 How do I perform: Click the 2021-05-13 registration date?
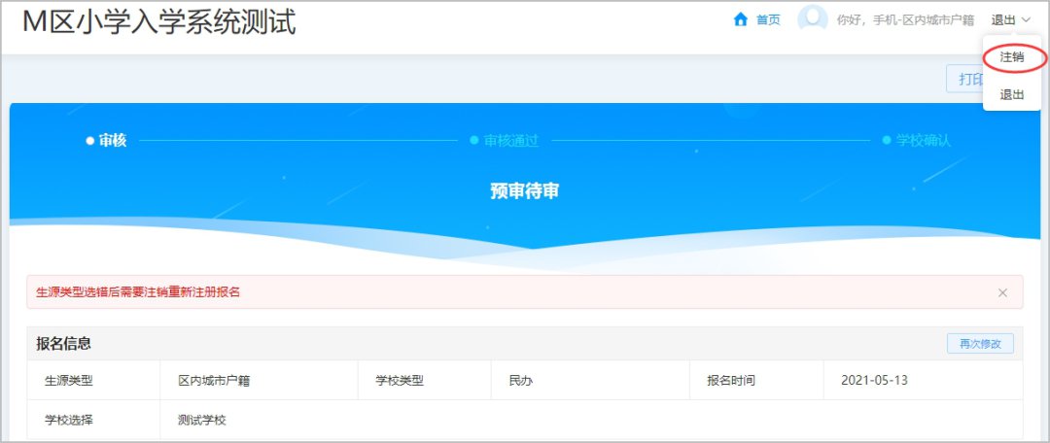pyautogui.click(x=874, y=381)
